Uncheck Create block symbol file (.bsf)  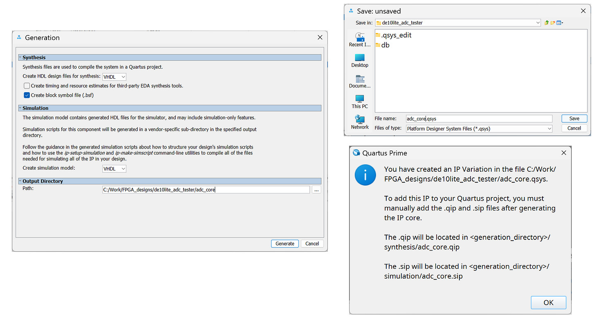pos(27,95)
